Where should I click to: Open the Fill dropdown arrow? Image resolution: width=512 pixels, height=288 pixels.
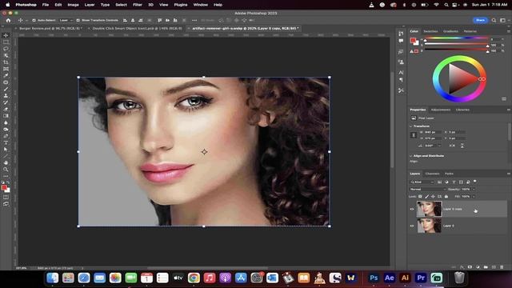[x=474, y=197]
